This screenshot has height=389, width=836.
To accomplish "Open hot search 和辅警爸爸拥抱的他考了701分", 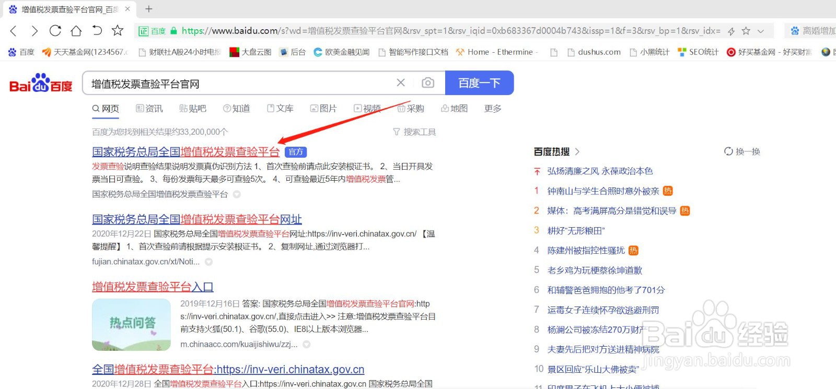I will tap(606, 290).
